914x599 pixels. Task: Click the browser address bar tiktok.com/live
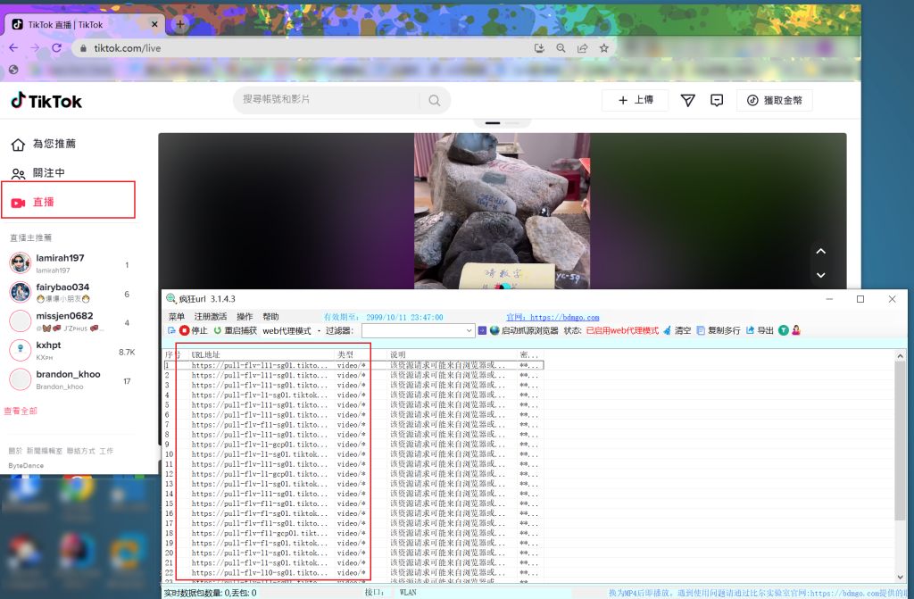[x=303, y=48]
